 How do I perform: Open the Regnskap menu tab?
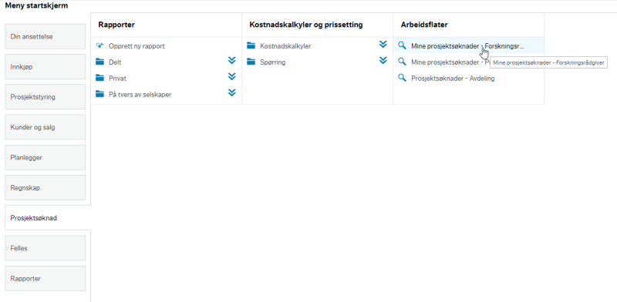[46, 187]
